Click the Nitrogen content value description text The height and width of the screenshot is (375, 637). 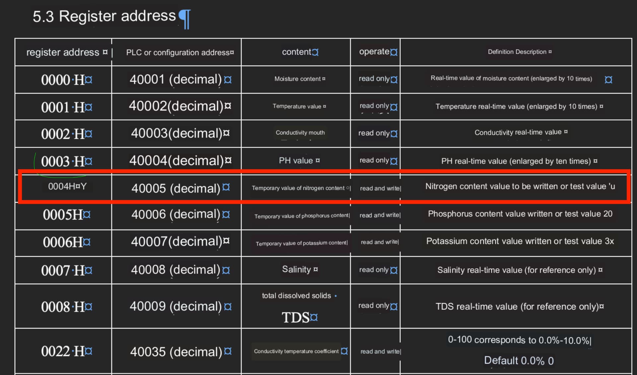coord(520,187)
